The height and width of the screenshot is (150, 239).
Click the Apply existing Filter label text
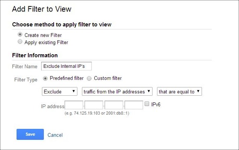(46, 42)
